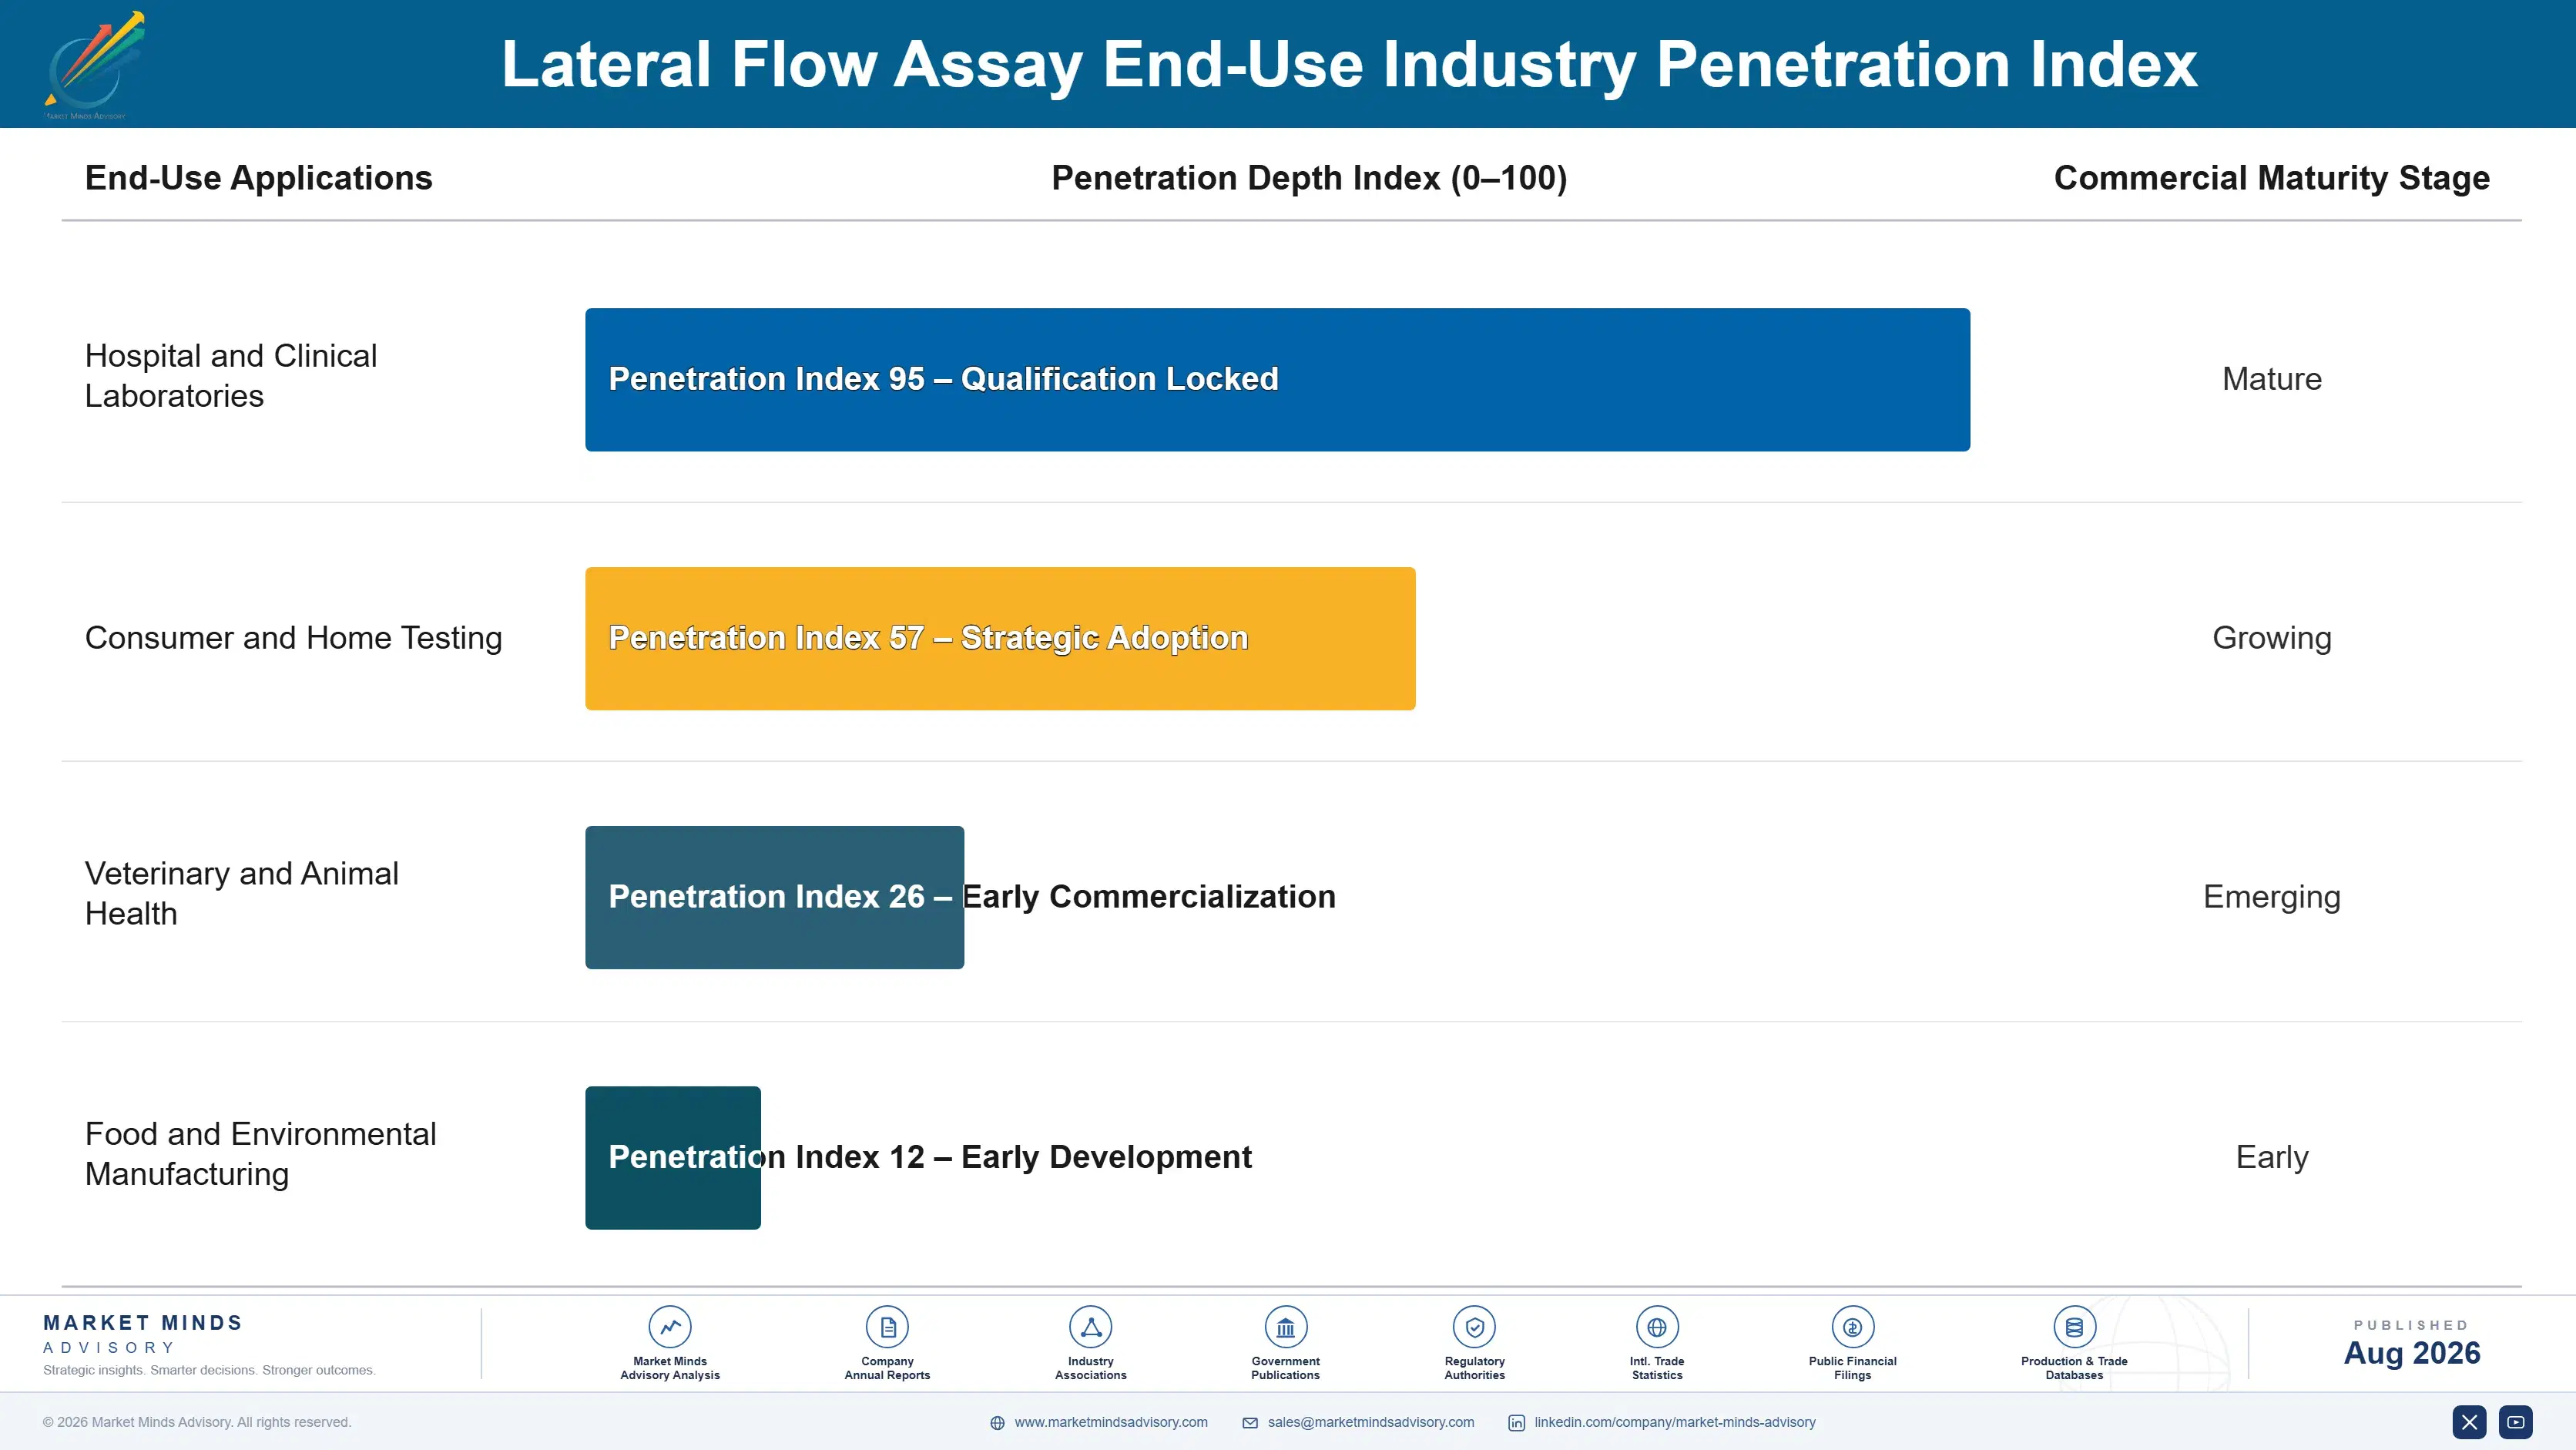
Task: Click the Government Publications building icon
Action: (1285, 1327)
